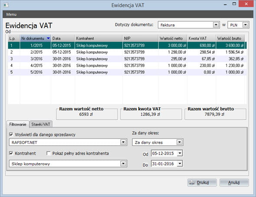Click gross value 3 690,00 zł cell

(230, 46)
